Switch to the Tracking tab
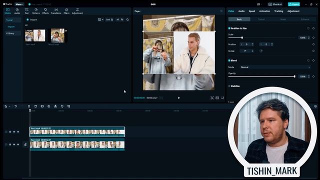This screenshot has height=180, width=320. click(x=278, y=11)
